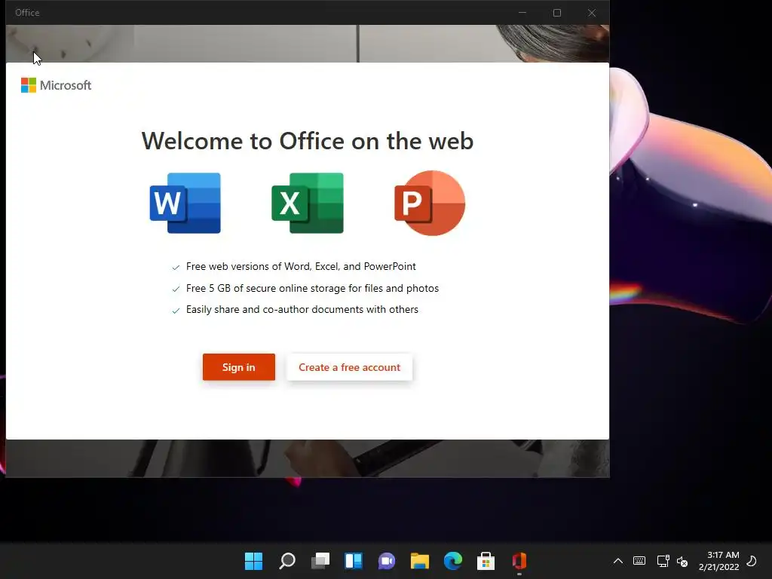Viewport: 772px width, 579px height.
Task: Open the network status tray icon
Action: 663,561
